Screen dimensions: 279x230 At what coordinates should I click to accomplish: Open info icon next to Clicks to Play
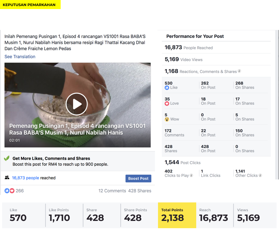click(x=191, y=175)
